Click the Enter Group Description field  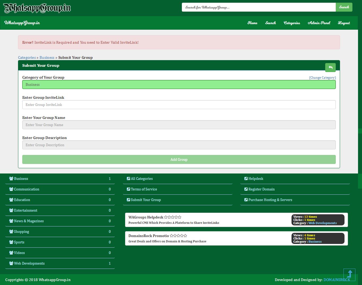pos(179,145)
